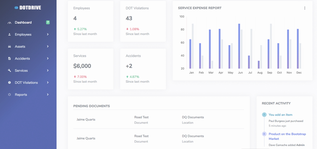Screen dimensions: 317x149
Task: Click the blue Jan bar in chart
Action: pos(190,54)
